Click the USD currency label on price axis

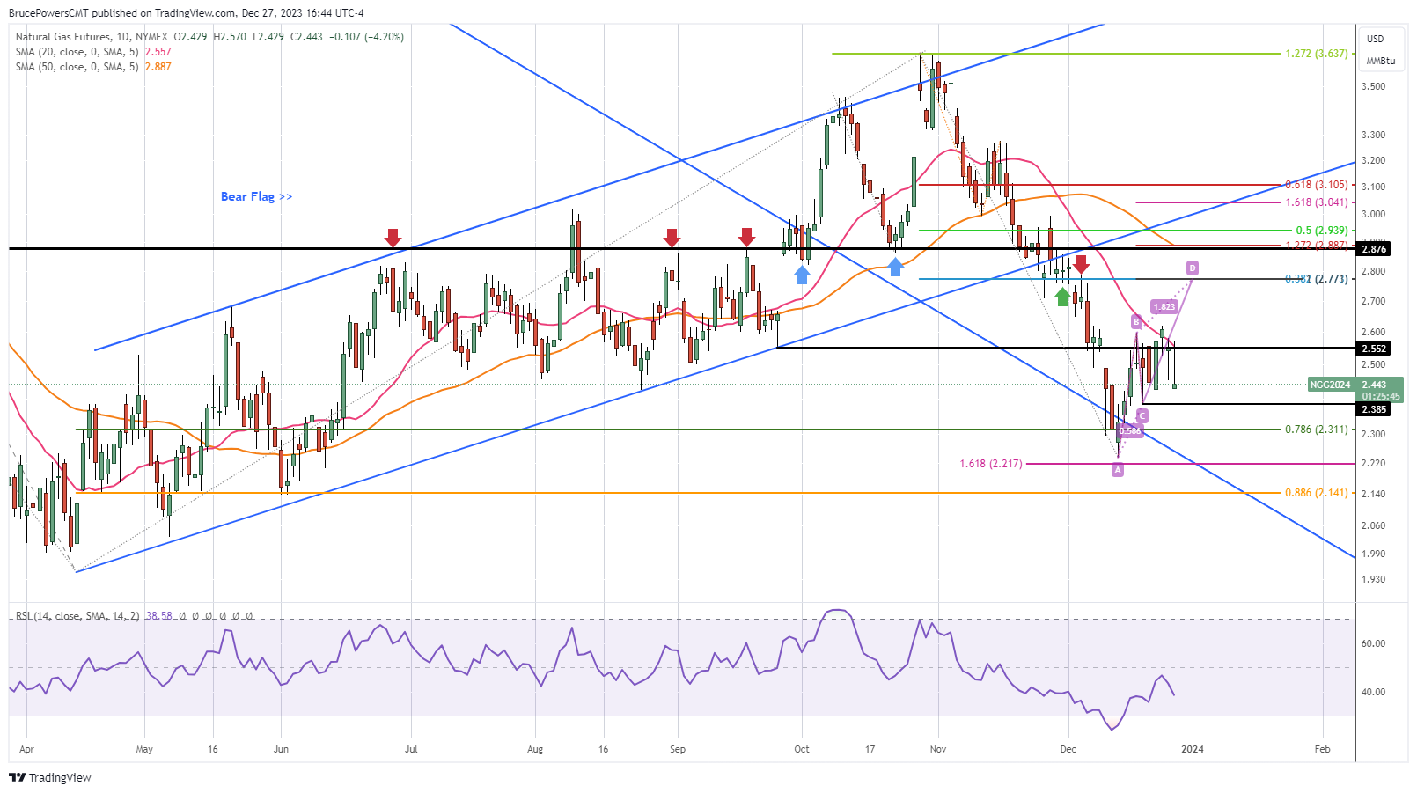1375,39
